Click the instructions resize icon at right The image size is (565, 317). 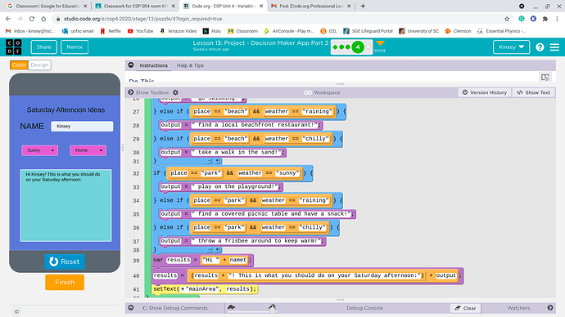coord(545,78)
